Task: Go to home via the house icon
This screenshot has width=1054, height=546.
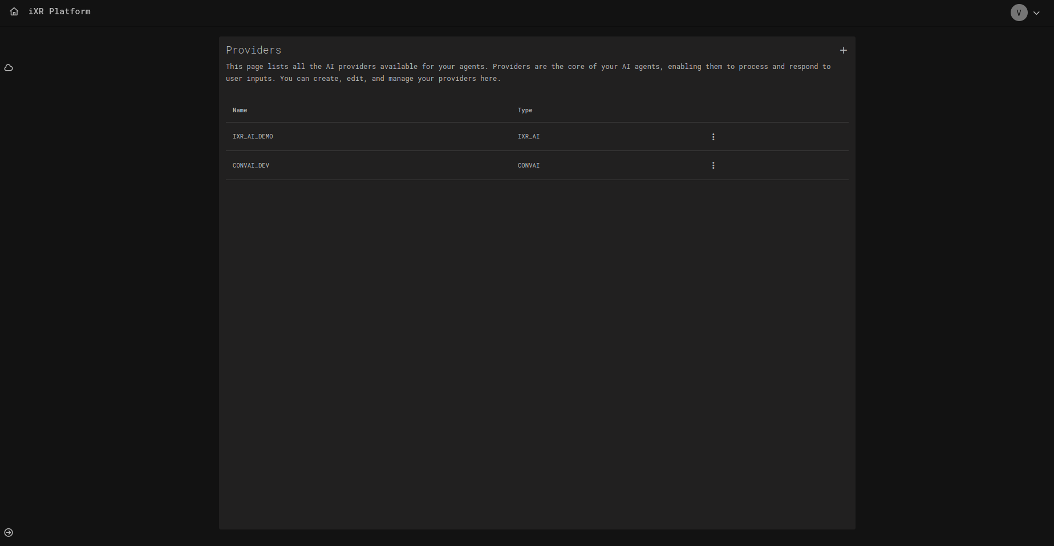Action: click(x=14, y=11)
